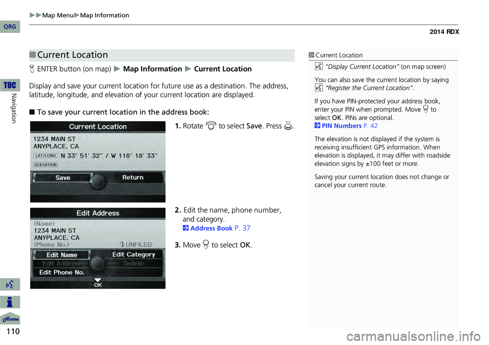
Task: Click the rotate dial icon in step 1
Action: [x=211, y=126]
